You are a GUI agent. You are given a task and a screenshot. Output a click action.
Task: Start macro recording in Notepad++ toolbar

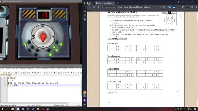71,73
